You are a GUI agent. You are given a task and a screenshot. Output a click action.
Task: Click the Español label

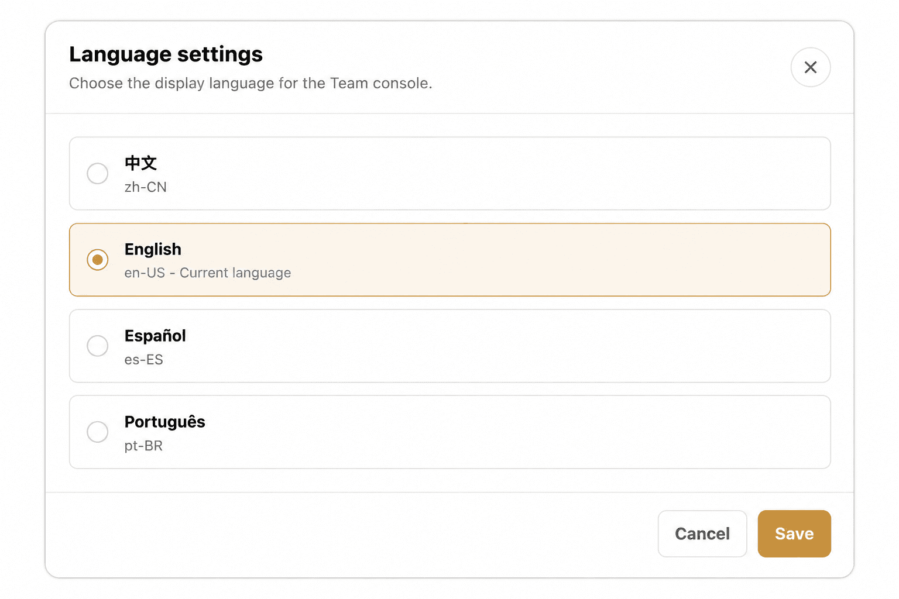[155, 336]
